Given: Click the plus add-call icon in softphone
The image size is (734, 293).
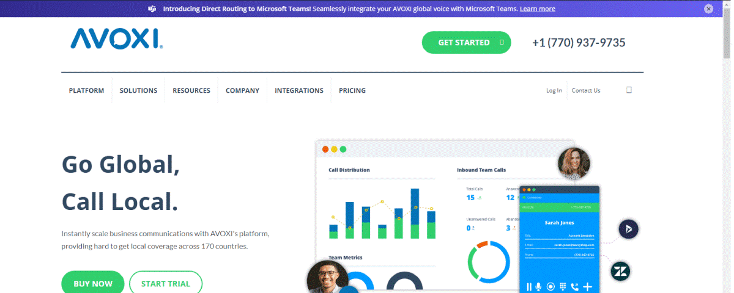Looking at the screenshot, I should [587, 287].
